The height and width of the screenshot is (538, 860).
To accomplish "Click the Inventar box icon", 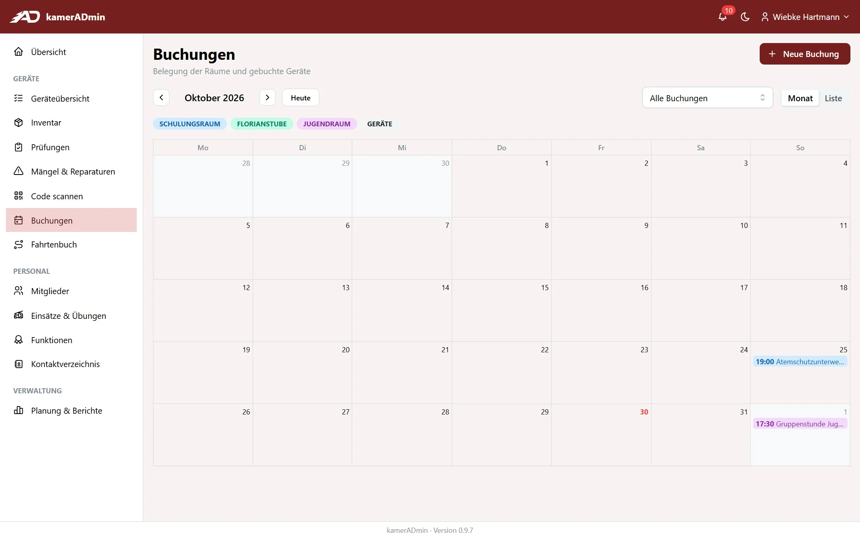I will pos(18,122).
